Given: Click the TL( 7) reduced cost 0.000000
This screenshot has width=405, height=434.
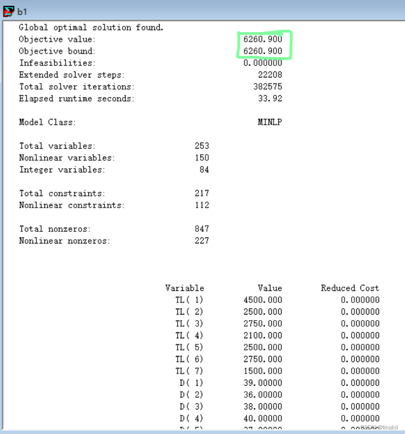Looking at the screenshot, I should [x=360, y=371].
